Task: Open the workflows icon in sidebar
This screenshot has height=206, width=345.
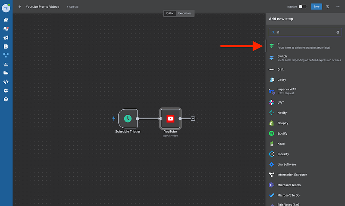Action: [6, 55]
